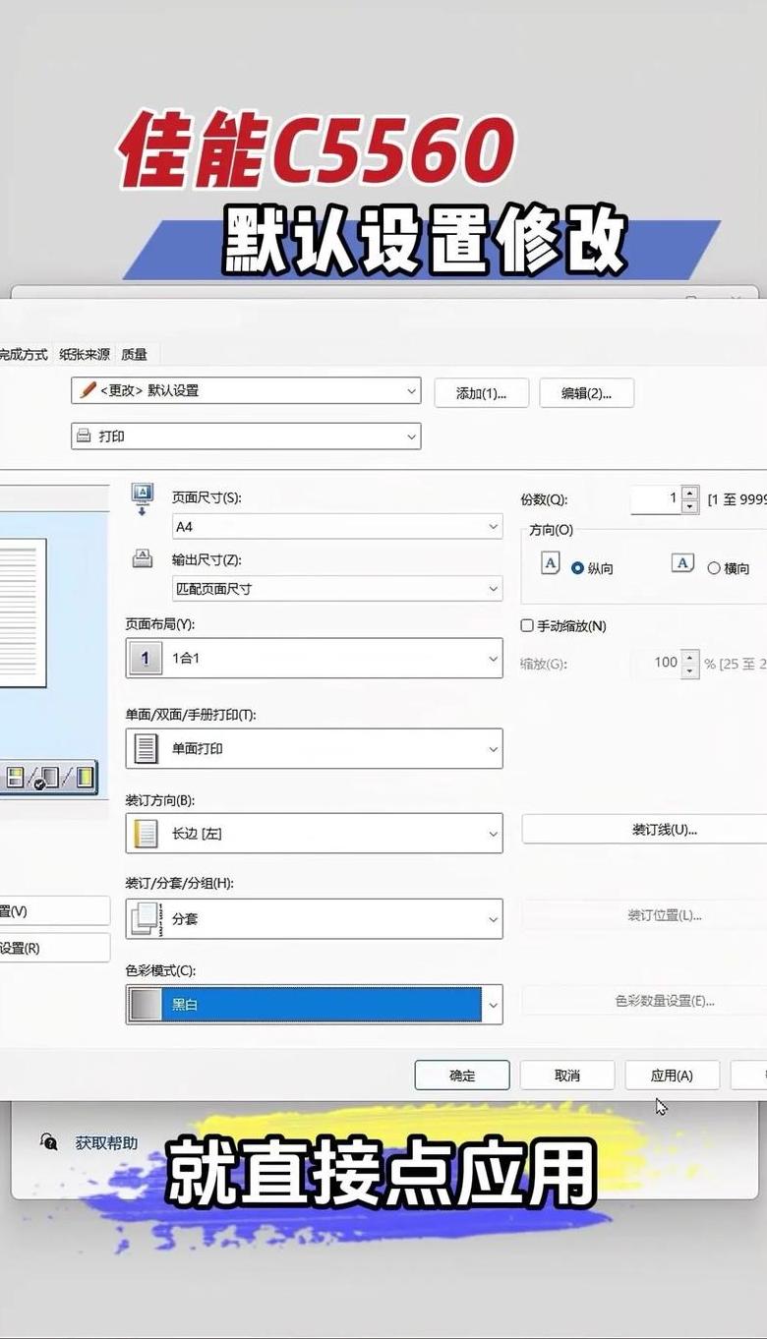The width and height of the screenshot is (767, 1339).
Task: Click the yellow binding icon next to 长边 [左]
Action: pyautogui.click(x=146, y=834)
